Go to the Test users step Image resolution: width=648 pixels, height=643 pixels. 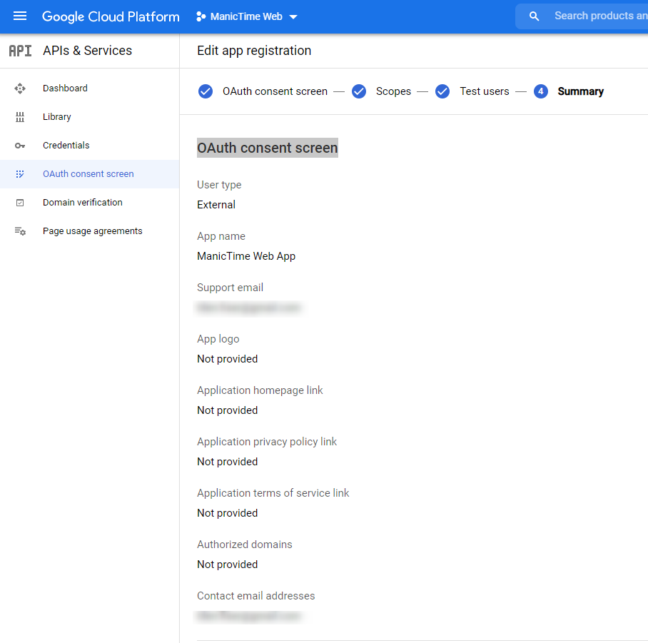(x=484, y=91)
